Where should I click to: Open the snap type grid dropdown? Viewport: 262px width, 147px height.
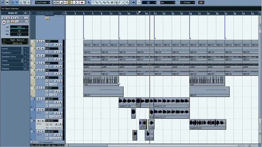click(x=149, y=2)
